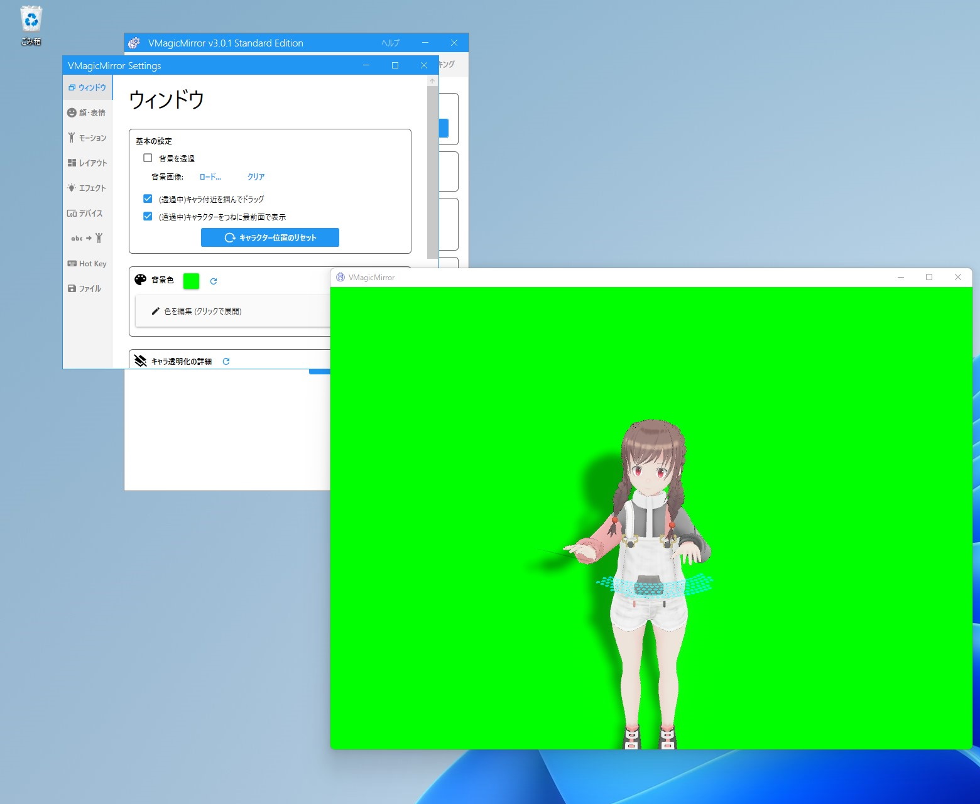Viewport: 980px width, 804px height.
Task: Open the エフェクト tab
Action: click(87, 188)
